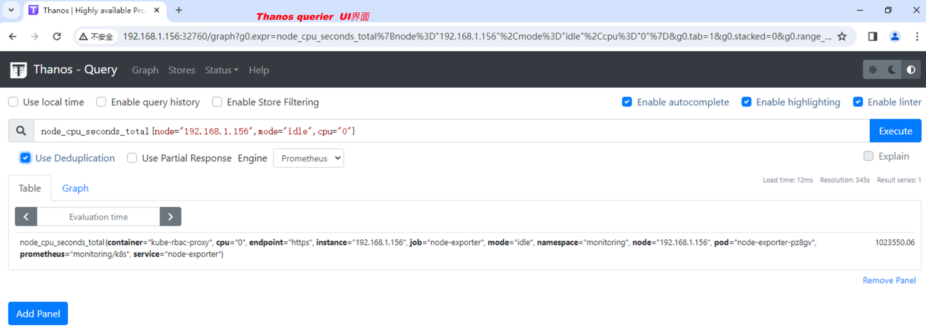This screenshot has height=327, width=926.
Task: Enable Use Partial Response checkbox
Action: (x=132, y=158)
